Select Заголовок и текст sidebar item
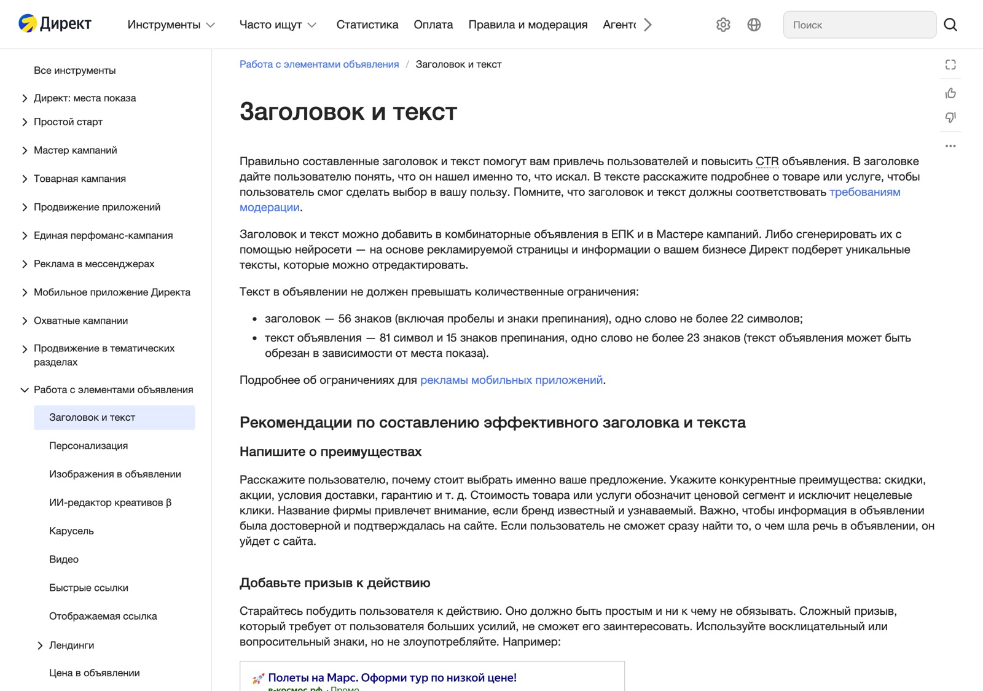Image resolution: width=983 pixels, height=691 pixels. tap(114, 418)
